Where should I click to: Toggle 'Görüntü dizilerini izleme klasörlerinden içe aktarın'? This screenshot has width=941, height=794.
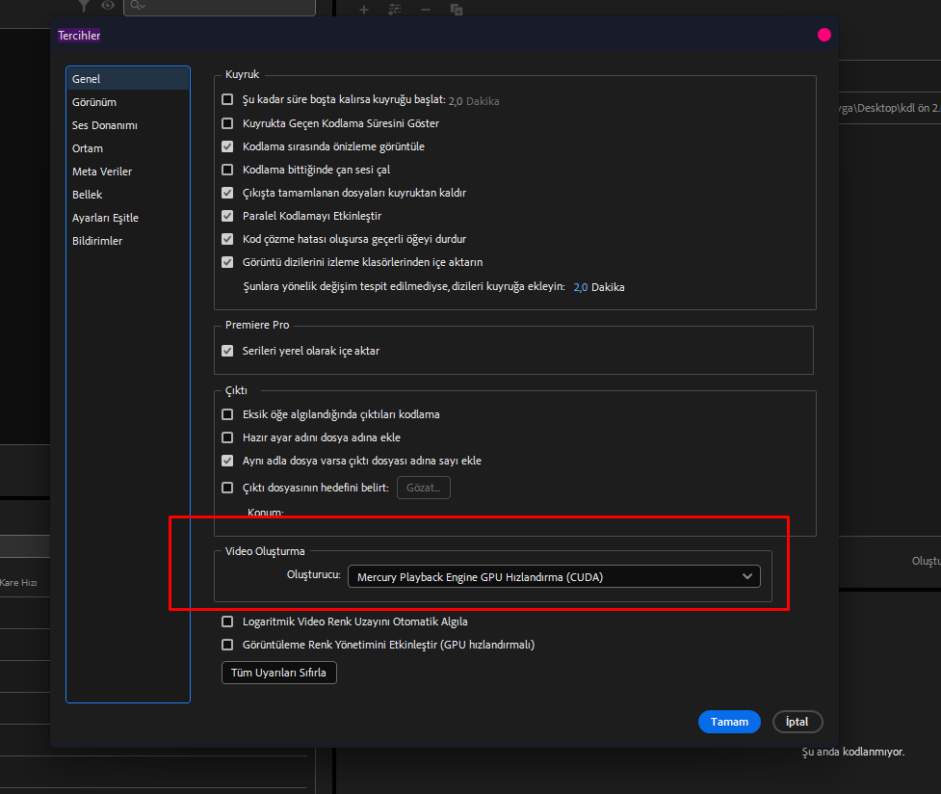pyautogui.click(x=227, y=262)
